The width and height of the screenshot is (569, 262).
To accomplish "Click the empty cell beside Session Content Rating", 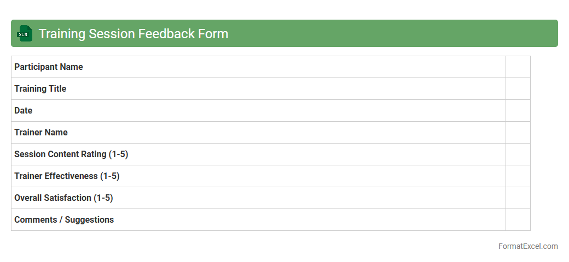I will point(518,154).
